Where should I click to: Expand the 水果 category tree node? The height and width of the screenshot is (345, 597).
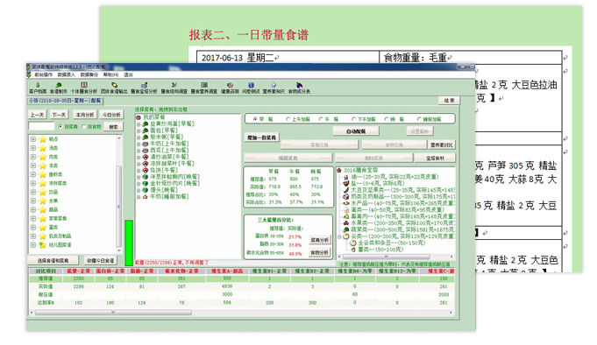(x=33, y=201)
